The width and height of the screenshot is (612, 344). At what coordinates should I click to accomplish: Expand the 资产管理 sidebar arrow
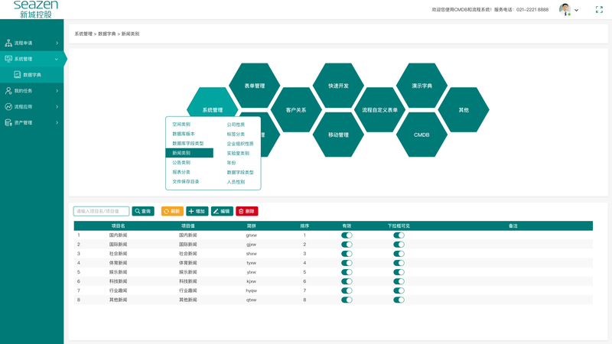click(x=57, y=122)
